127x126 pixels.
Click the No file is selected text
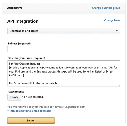pyautogui.click(x=33, y=97)
